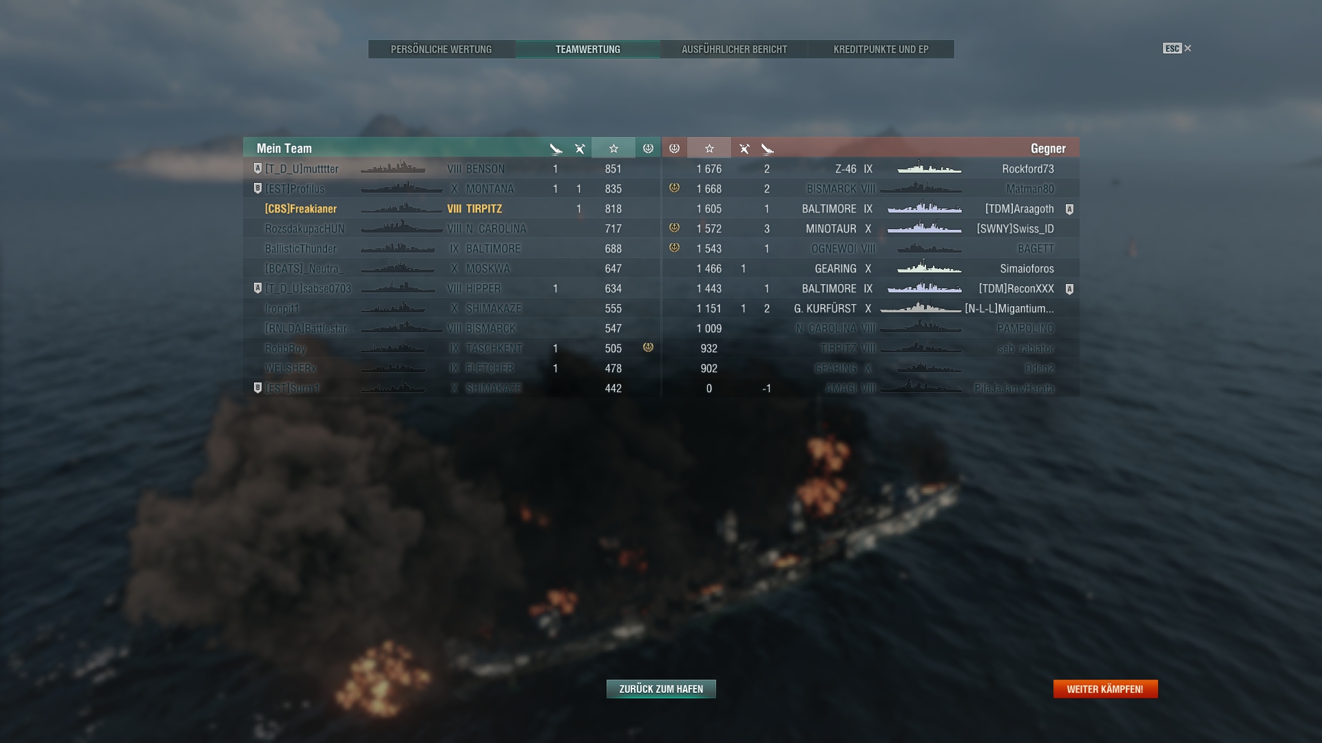Click the achievement medal in Matman80's row
Image resolution: width=1322 pixels, height=743 pixels.
pos(675,188)
